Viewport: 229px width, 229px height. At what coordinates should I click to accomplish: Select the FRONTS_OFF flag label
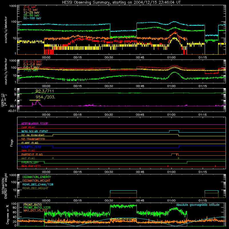(30, 162)
